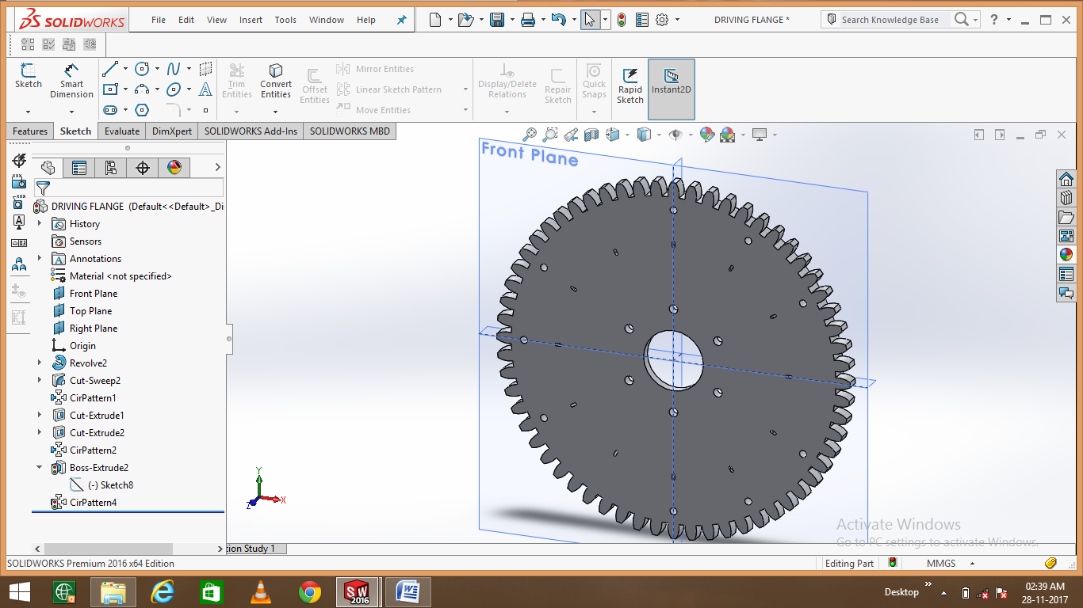Switch to the Evaluate tab
The height and width of the screenshot is (608, 1083).
pos(121,131)
